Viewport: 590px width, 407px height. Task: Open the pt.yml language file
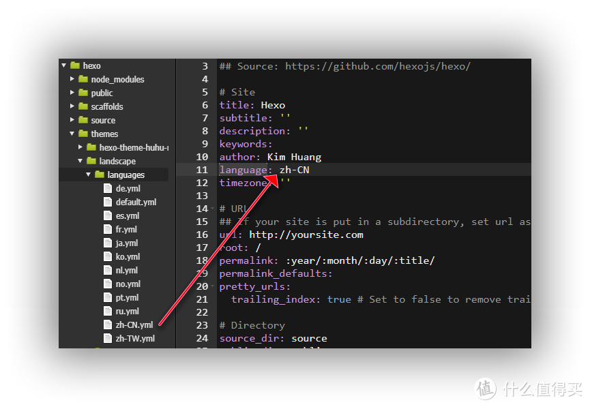pos(127,297)
